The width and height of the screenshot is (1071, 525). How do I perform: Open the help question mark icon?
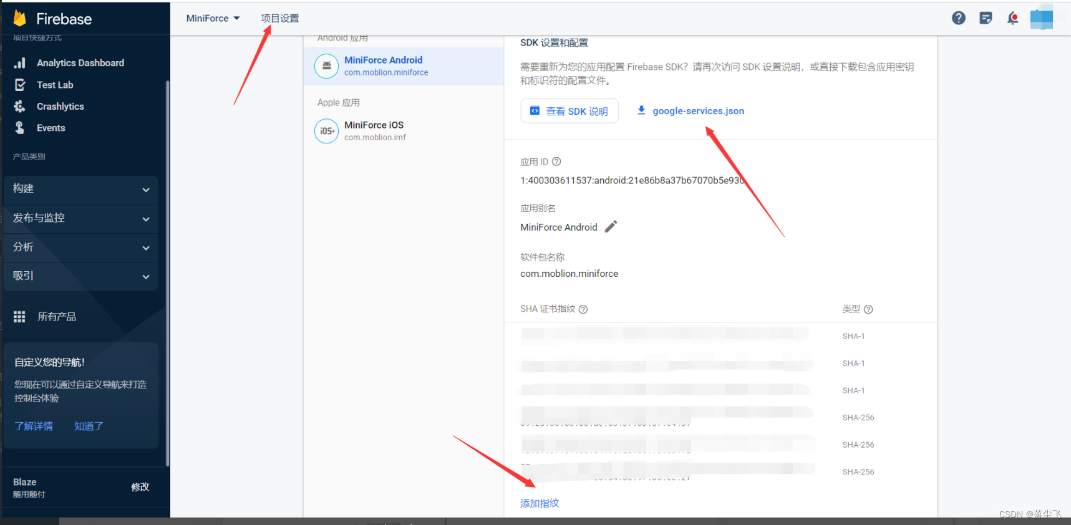[959, 18]
